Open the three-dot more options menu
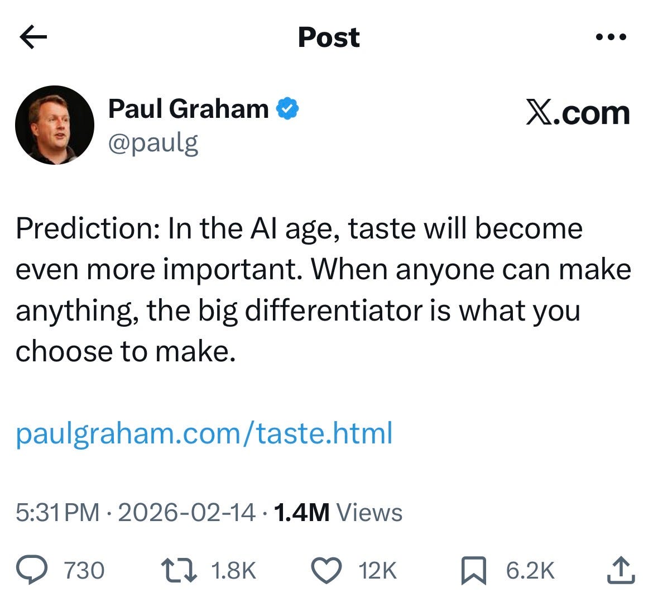658x616 pixels. click(611, 37)
